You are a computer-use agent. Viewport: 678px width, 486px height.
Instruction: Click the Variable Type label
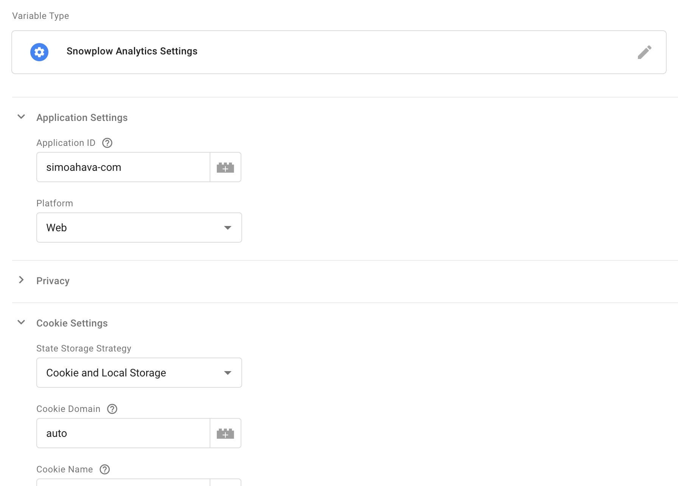(40, 16)
